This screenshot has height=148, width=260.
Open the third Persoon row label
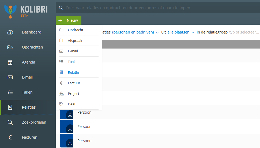[84, 141]
